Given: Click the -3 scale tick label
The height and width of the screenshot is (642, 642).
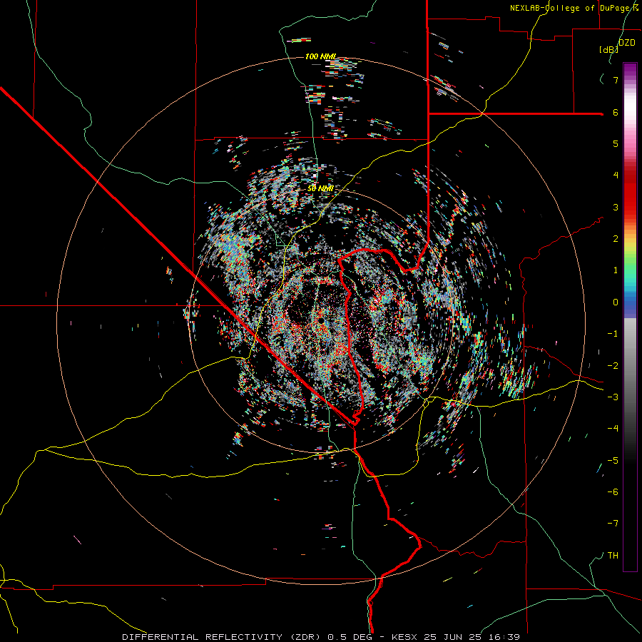Looking at the screenshot, I should click(613, 397).
